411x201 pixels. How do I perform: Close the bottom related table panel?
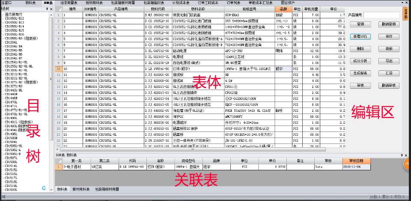[x=406, y=155]
